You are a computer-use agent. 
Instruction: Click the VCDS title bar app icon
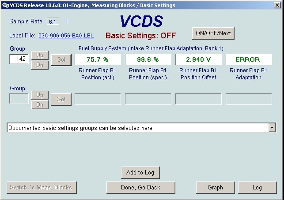(5, 5)
